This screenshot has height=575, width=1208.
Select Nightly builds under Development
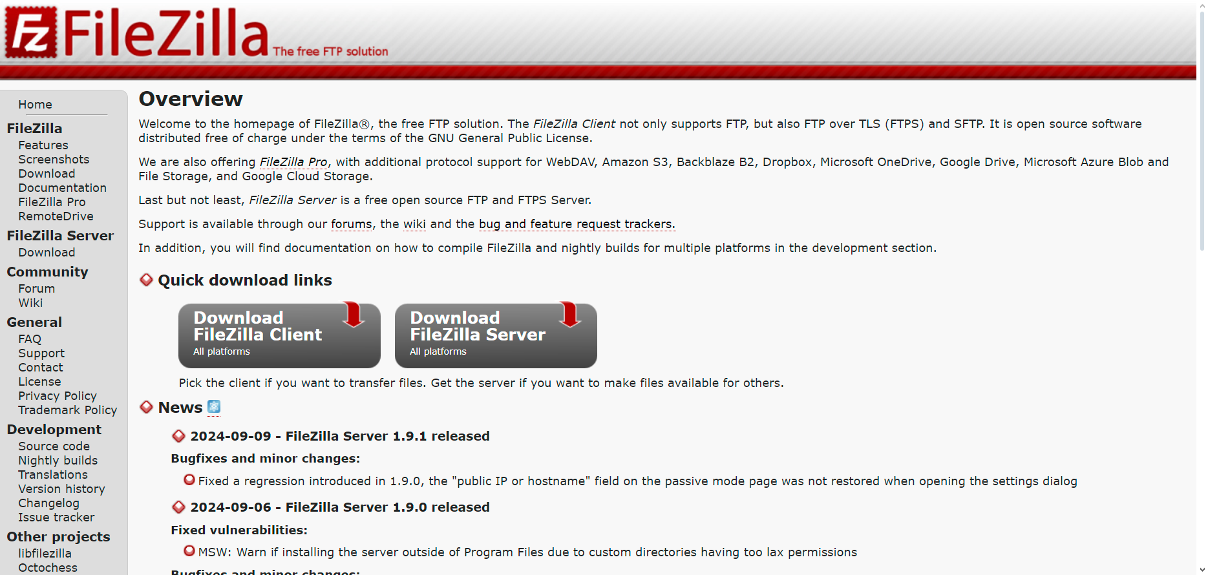pyautogui.click(x=58, y=461)
